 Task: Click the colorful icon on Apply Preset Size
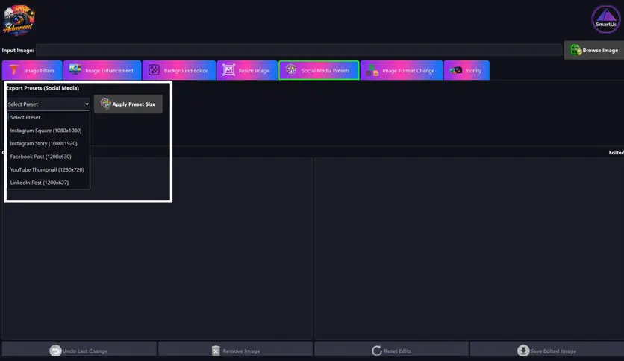(105, 104)
